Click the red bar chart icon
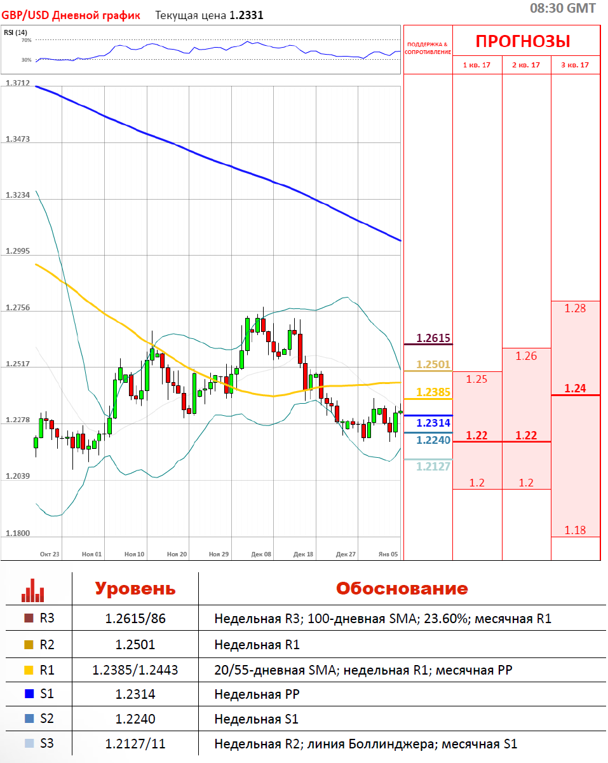 tap(32, 590)
